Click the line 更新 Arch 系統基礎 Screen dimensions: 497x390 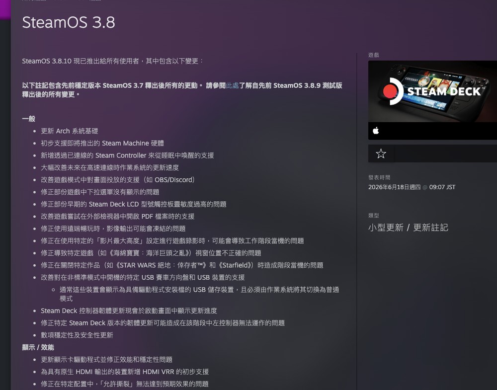[70, 131]
